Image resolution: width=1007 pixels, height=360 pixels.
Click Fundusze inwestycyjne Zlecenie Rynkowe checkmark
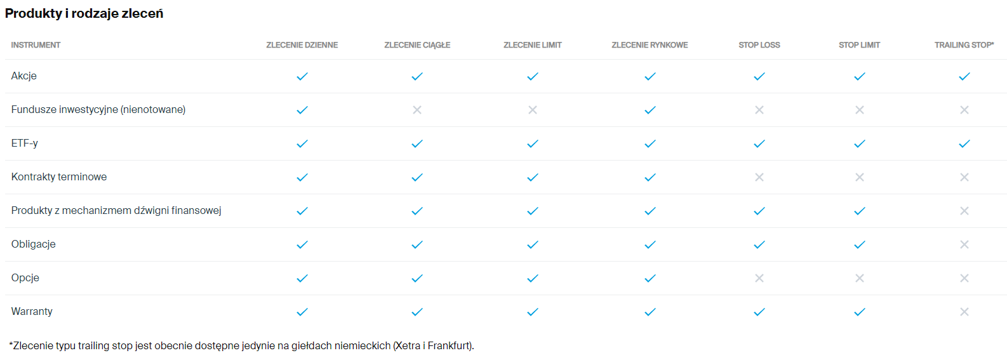coord(650,110)
